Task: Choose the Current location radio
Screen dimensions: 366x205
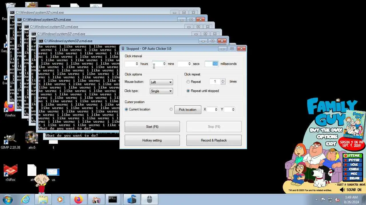Action: pyautogui.click(x=126, y=109)
